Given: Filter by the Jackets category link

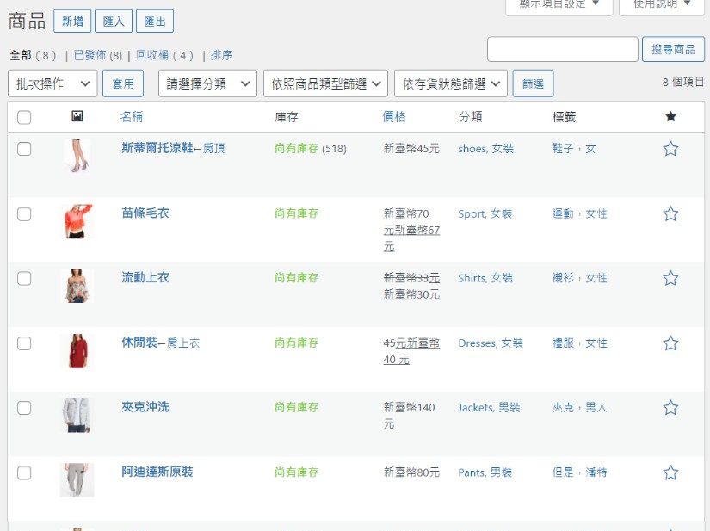Looking at the screenshot, I should click(475, 407).
